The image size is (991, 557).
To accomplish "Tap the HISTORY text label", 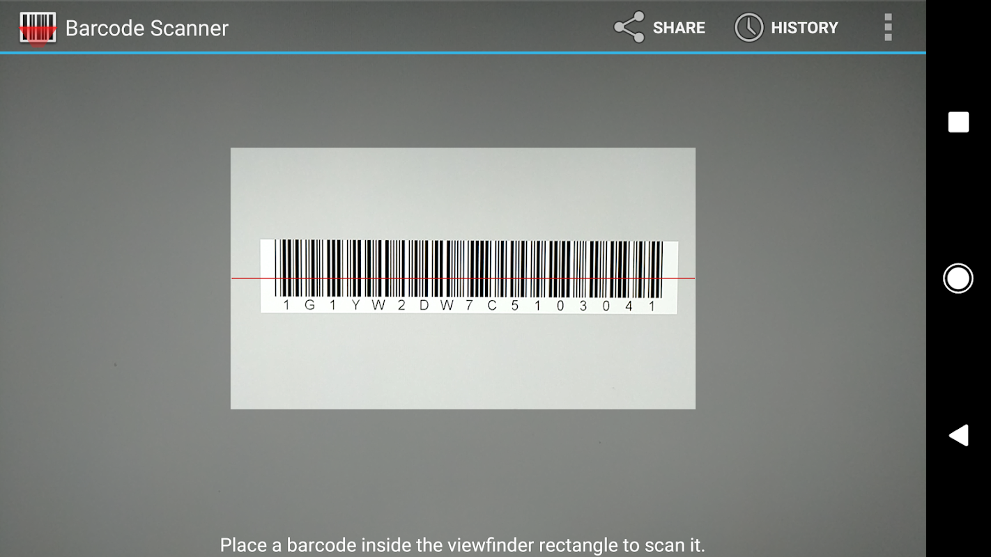I will [804, 28].
